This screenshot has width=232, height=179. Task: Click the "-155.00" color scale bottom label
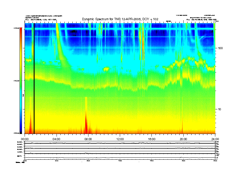point(16,133)
